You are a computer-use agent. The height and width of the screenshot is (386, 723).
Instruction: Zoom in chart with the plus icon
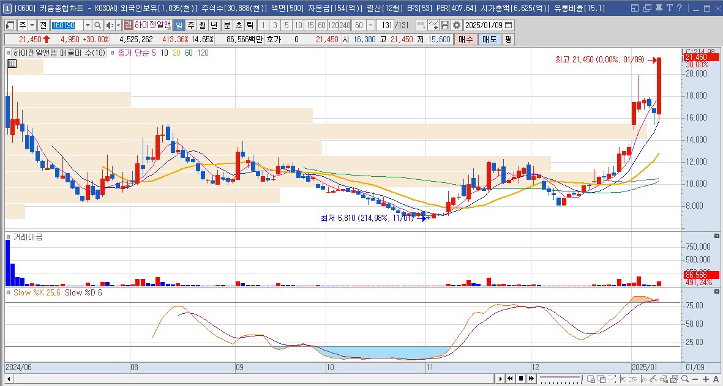tap(705, 379)
